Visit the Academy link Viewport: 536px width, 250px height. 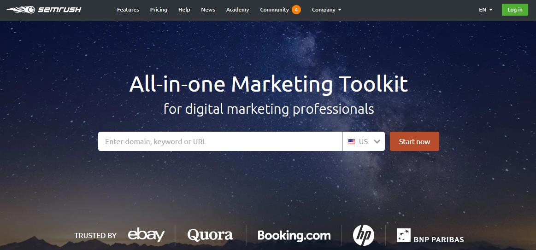point(237,10)
